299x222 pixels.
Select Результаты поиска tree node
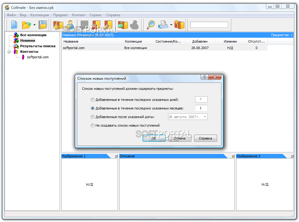click(x=38, y=46)
